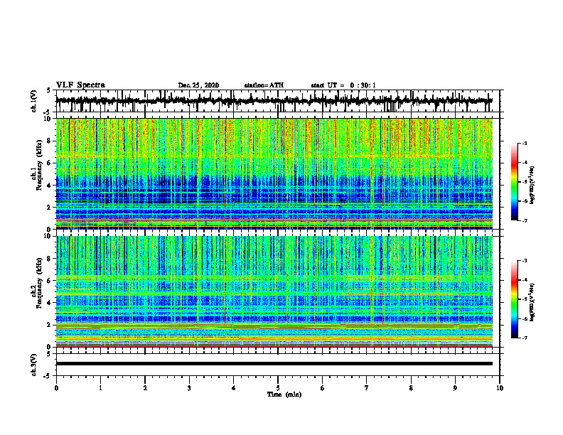563x435 pixels.
Task: Click the ch.1 color bar title "log(PSD)(V²/Hz)"
Action: pos(532,185)
